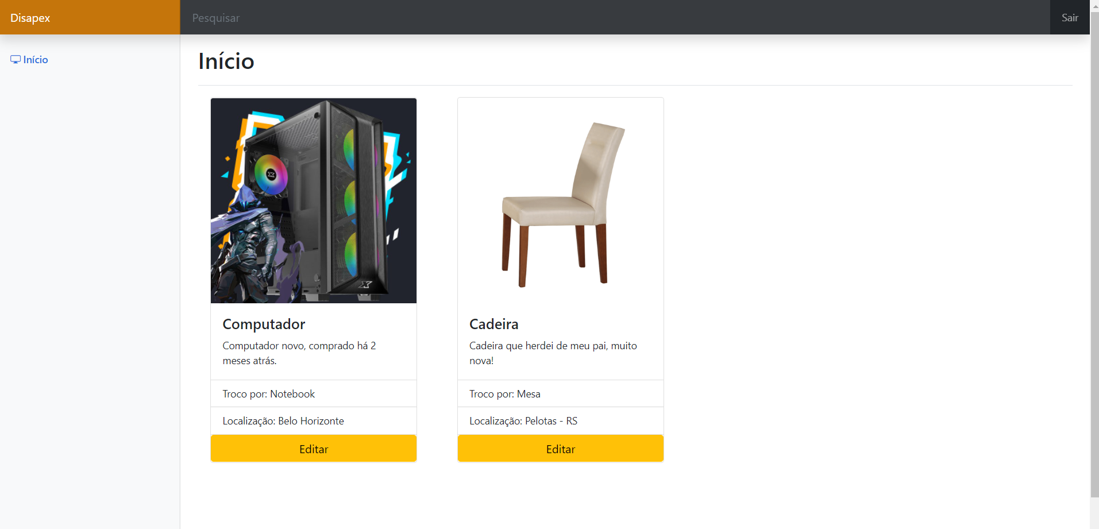Click the Computador description text

(299, 353)
